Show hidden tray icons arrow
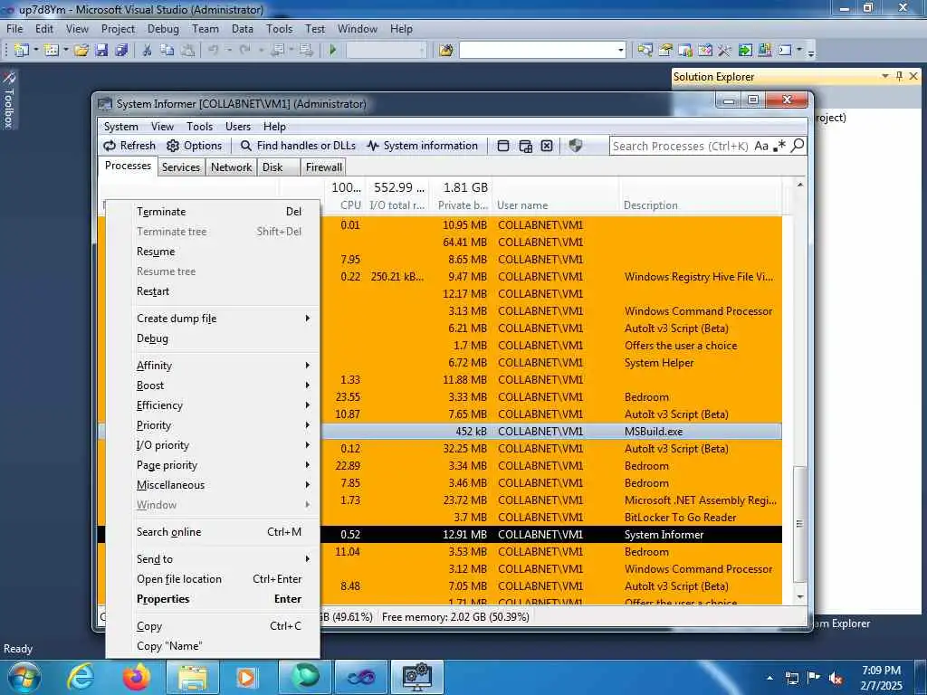 tap(769, 678)
